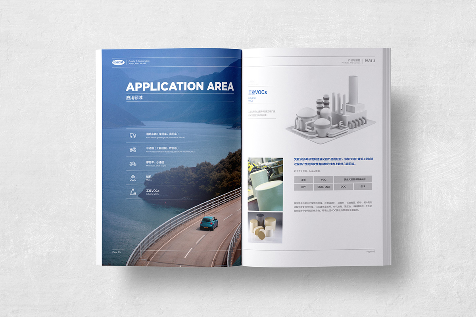Open the beige catalyst cylinders photo

[265, 227]
